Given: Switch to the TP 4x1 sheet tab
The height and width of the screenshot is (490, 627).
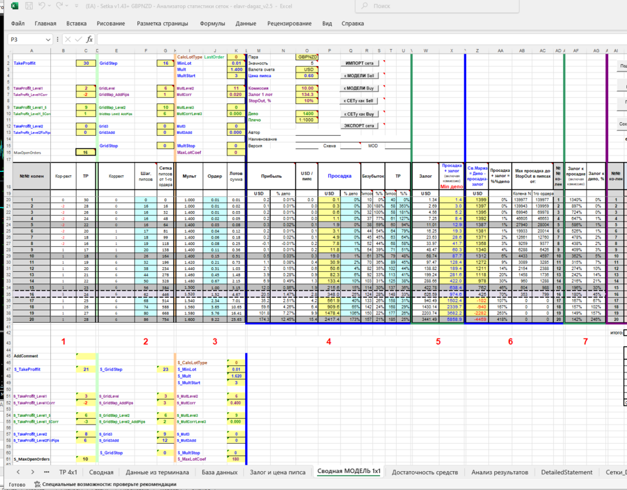Looking at the screenshot, I should 68,472.
